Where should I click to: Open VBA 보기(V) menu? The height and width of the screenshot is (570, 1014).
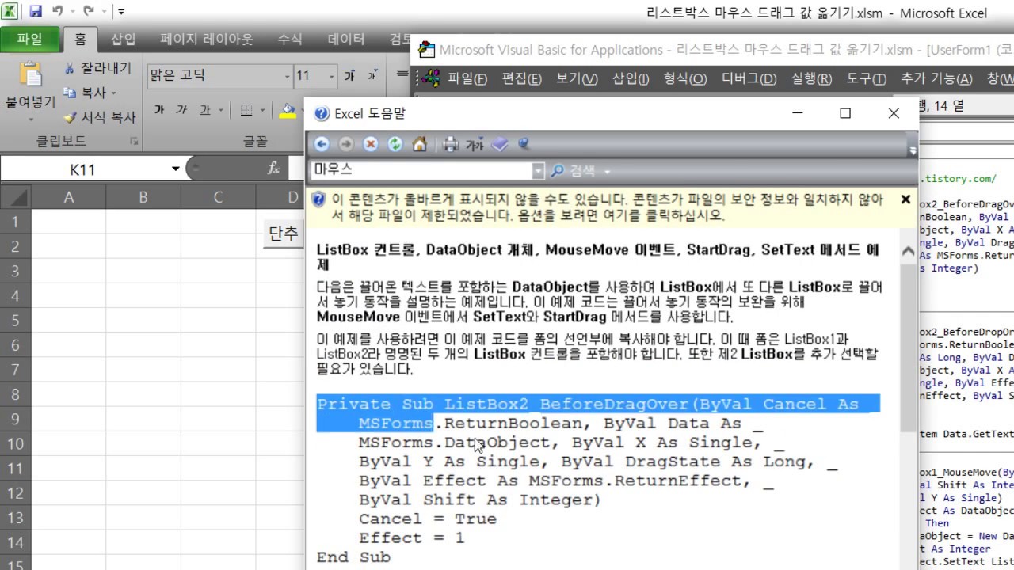tap(576, 78)
